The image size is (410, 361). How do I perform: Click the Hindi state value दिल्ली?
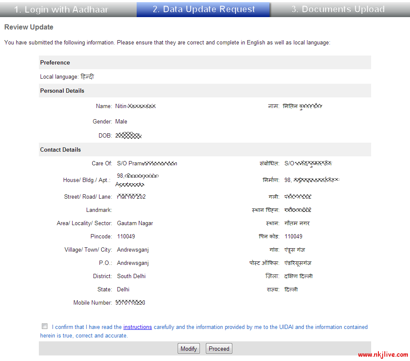point(291,290)
